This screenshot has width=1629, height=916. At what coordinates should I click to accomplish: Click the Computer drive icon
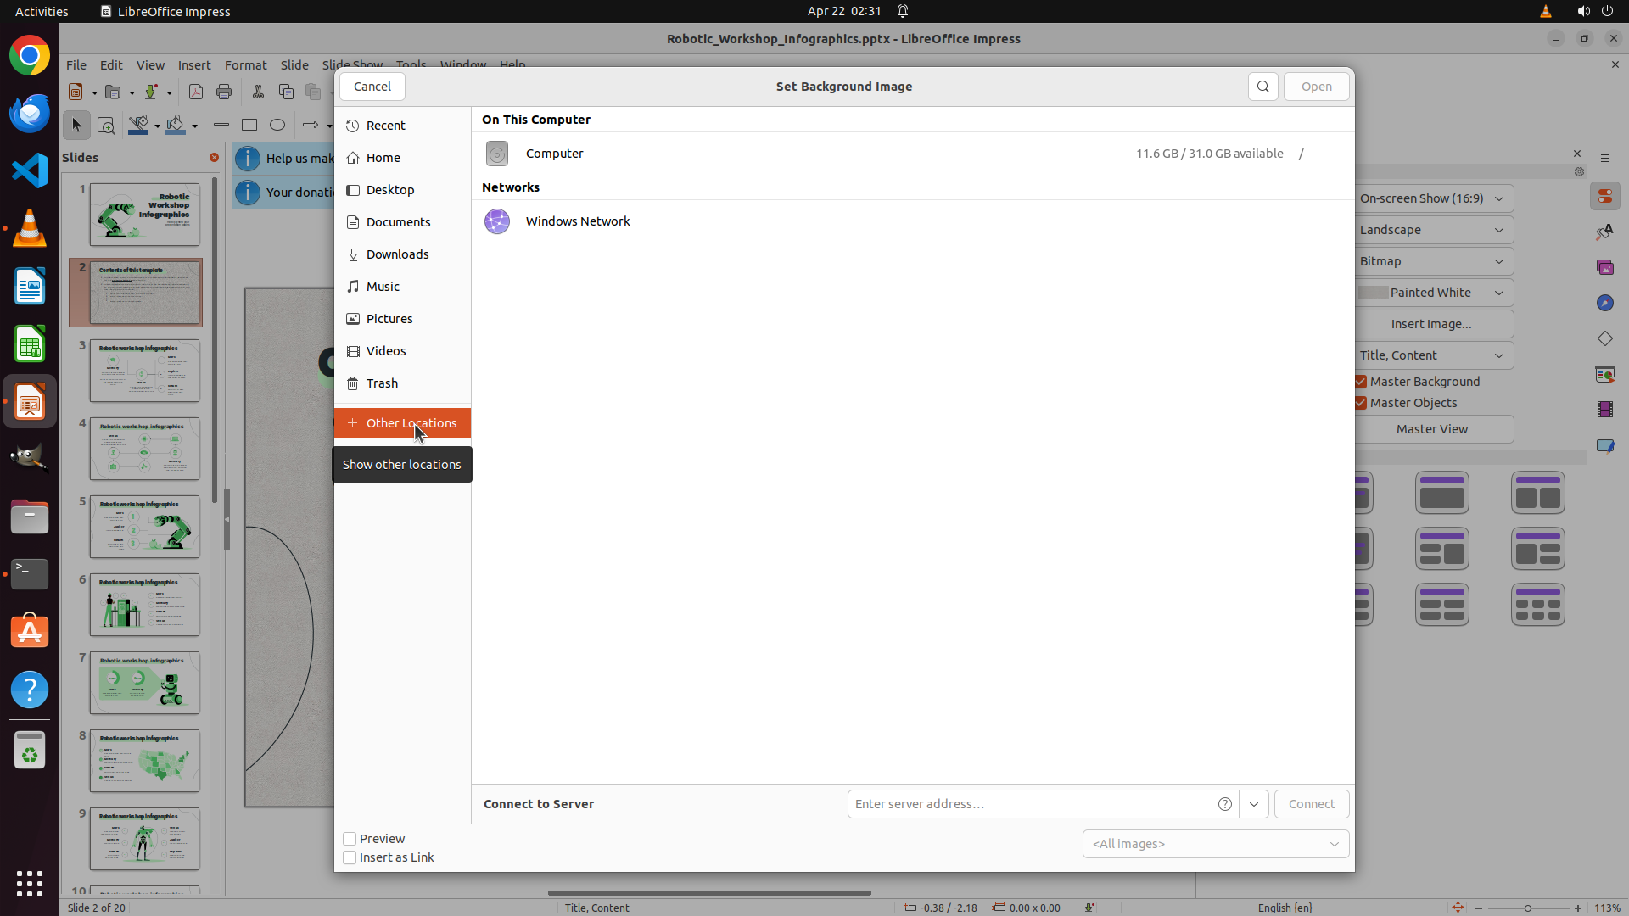497,154
